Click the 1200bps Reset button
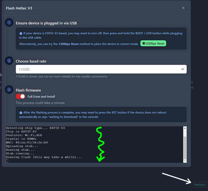The height and width of the screenshot is (191, 208). 153,43
